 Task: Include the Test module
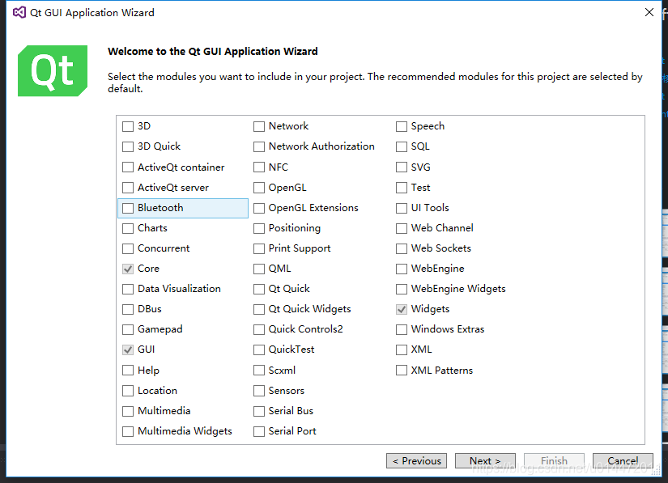pyautogui.click(x=402, y=188)
